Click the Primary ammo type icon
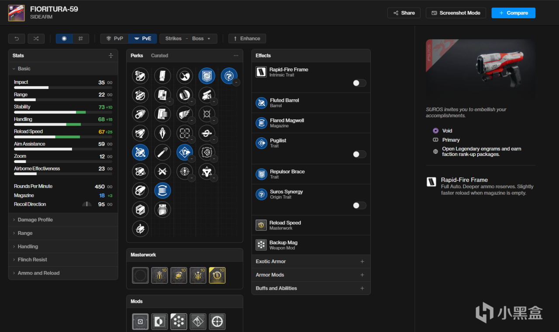The width and height of the screenshot is (559, 332). point(435,140)
